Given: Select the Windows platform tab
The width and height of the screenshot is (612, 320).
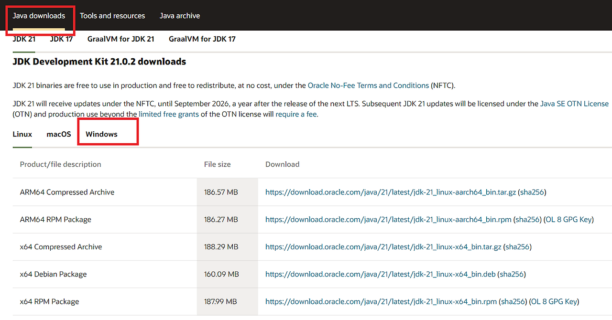Looking at the screenshot, I should tap(101, 134).
